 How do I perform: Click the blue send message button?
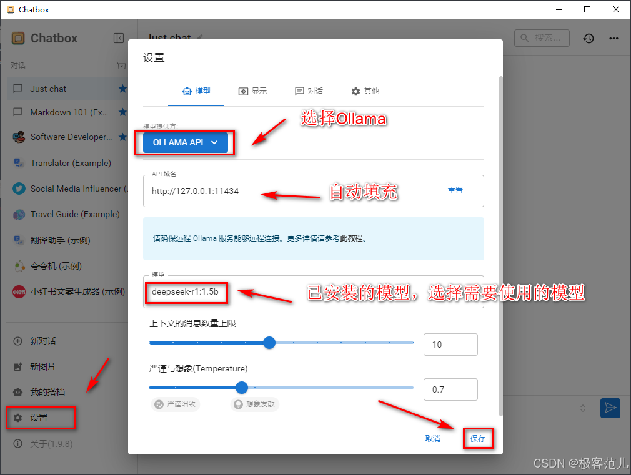coord(610,408)
